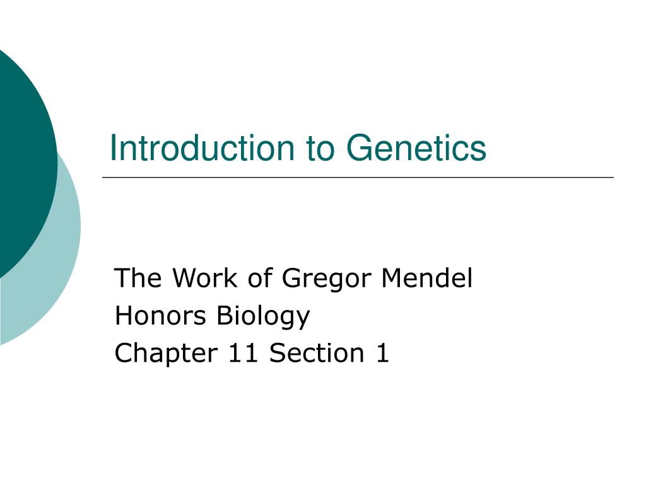Click the word "Chapter" in subtitle

click(x=166, y=354)
